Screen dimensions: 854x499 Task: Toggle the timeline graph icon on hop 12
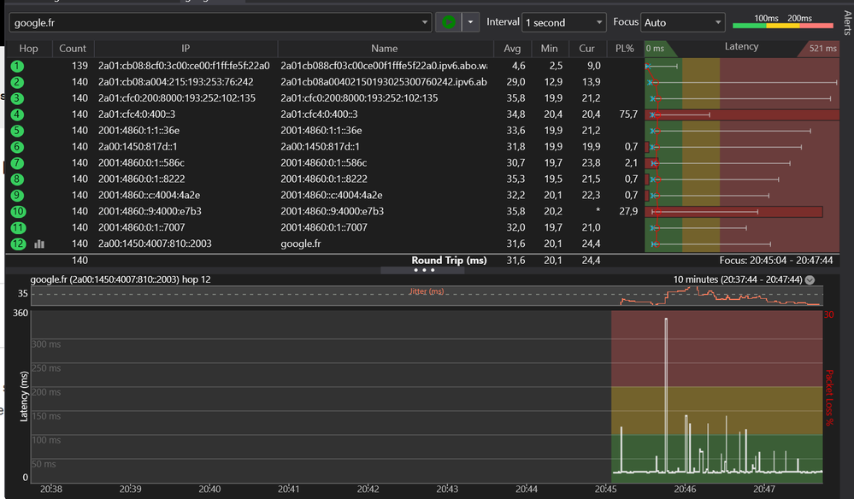[x=39, y=244]
